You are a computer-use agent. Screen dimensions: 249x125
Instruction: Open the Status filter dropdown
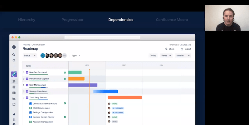[x=30, y=56]
